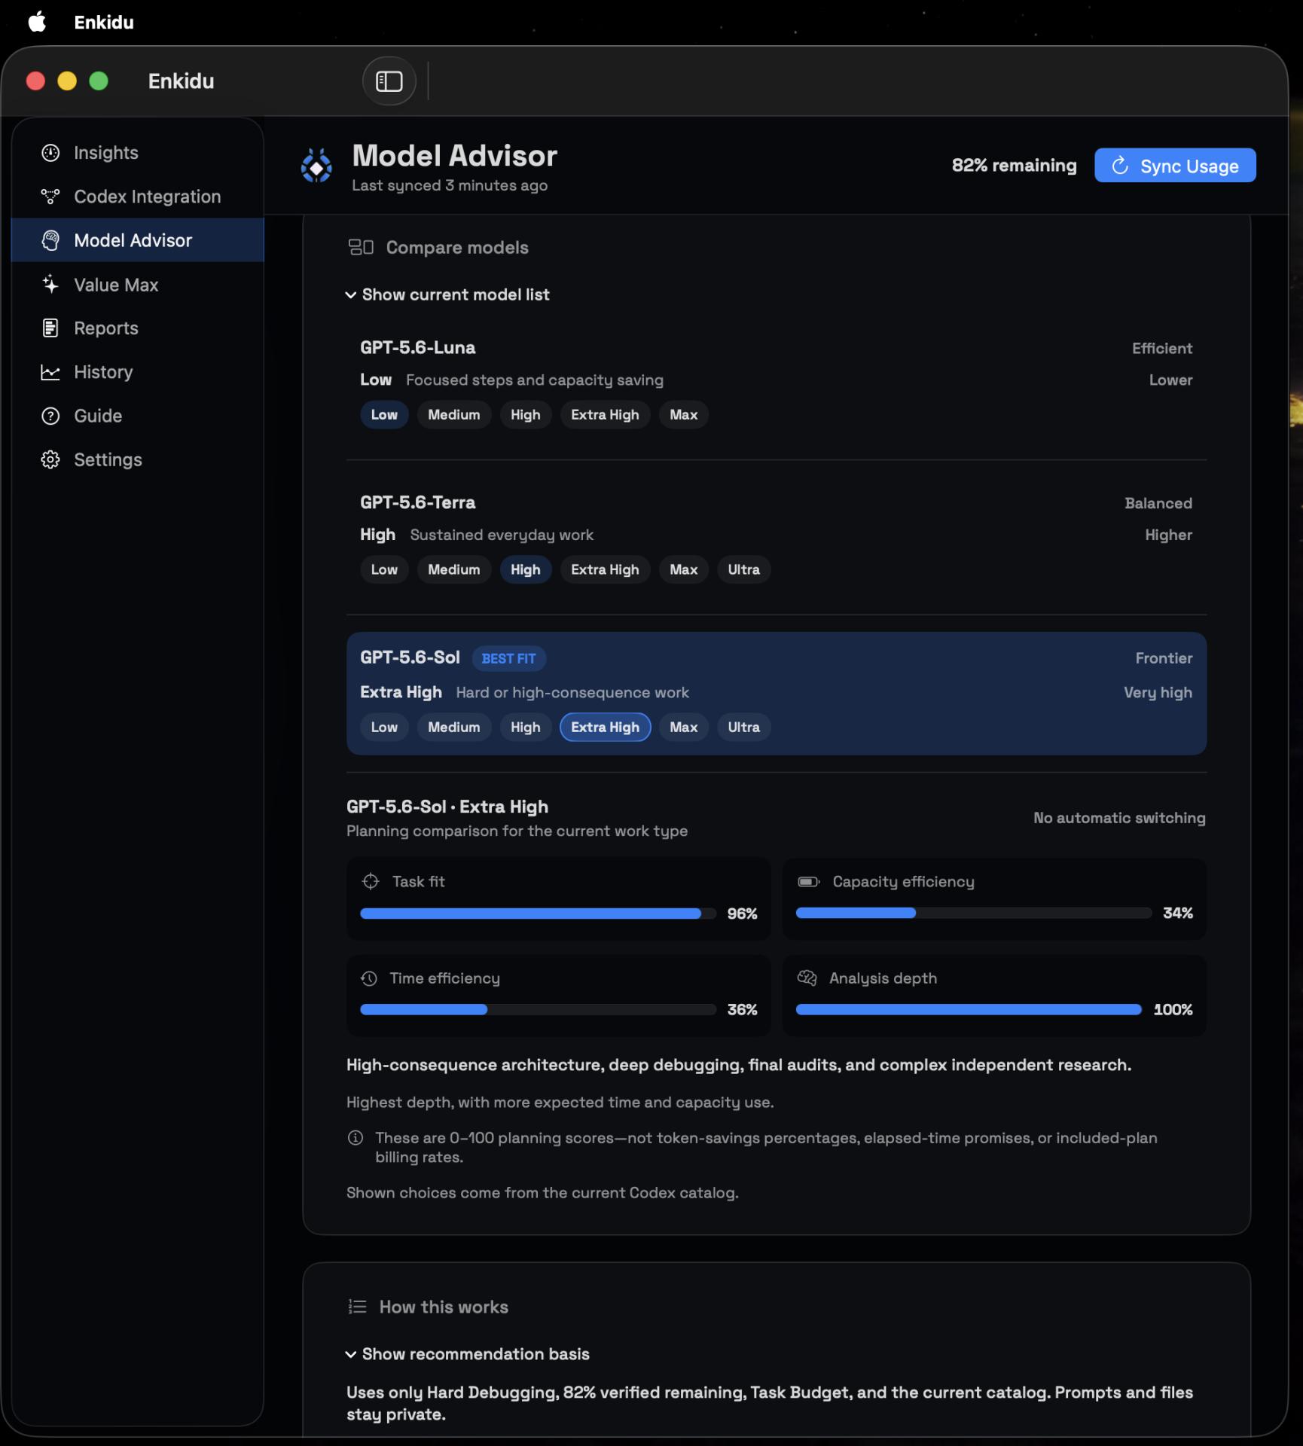Click the Task fit crosshair icon
The width and height of the screenshot is (1303, 1446).
click(371, 881)
